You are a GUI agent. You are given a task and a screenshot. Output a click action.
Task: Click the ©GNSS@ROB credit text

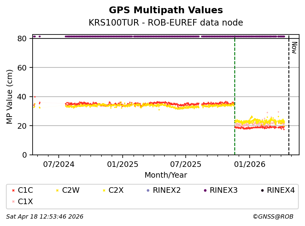(x=273, y=217)
